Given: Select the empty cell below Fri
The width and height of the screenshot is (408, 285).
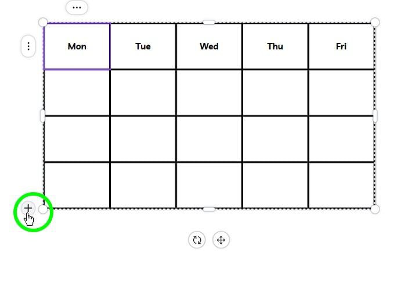Looking at the screenshot, I should [341, 93].
